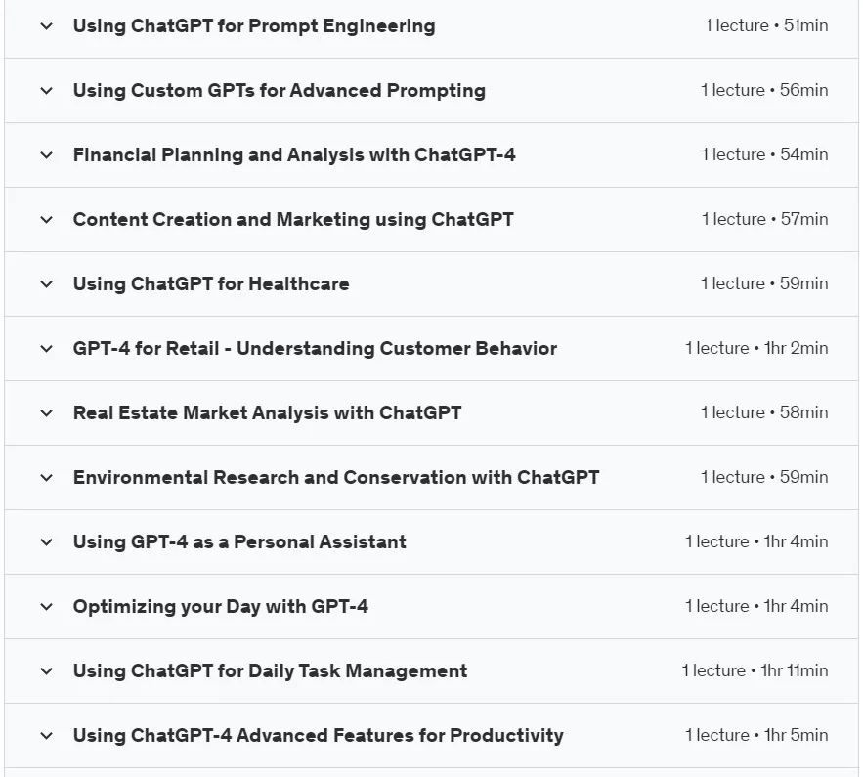Click the 1 lecture • 51min duration label
The width and height of the screenshot is (863, 777).
766,25
